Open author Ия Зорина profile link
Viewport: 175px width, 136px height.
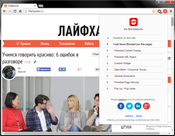pyautogui.click(x=21, y=70)
